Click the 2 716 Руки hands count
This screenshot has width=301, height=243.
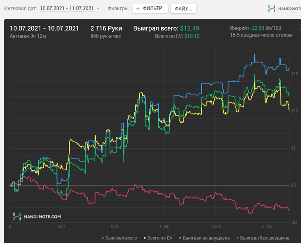click(106, 28)
